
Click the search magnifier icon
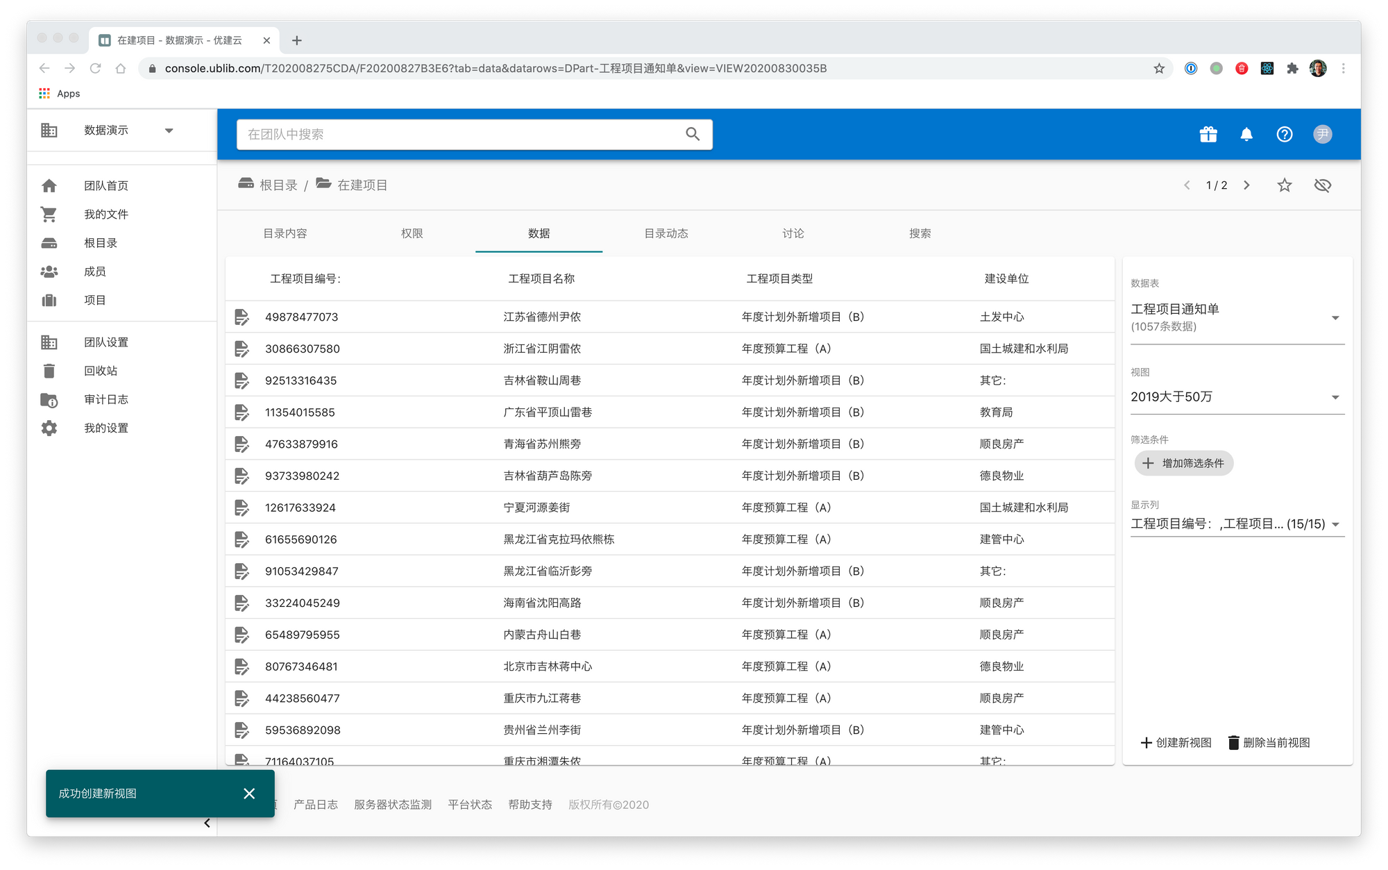(693, 134)
